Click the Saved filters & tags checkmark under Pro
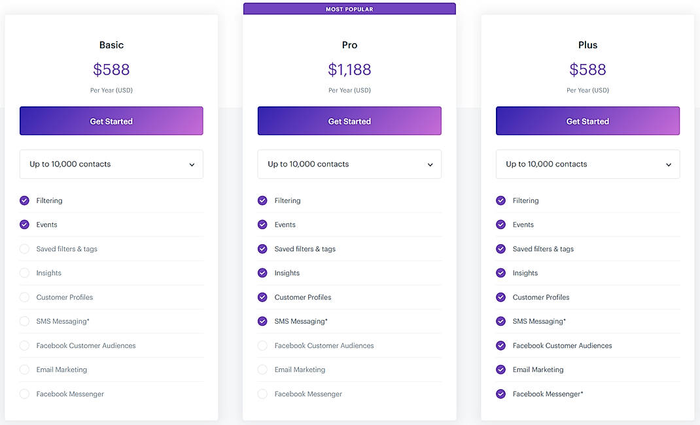Viewport: 700px width, 425px height. (x=262, y=249)
